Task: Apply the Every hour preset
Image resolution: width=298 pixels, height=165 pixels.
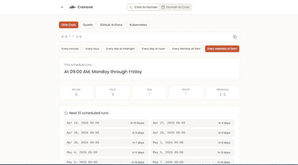Action: [92, 49]
